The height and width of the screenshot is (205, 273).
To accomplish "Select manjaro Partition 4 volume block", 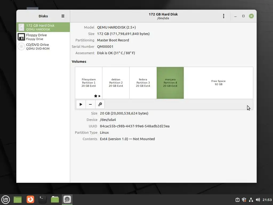I will tap(170, 83).
